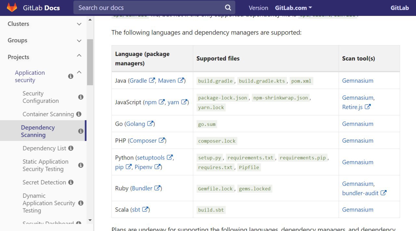Click the GitLab fox logo
The width and height of the screenshot is (416, 231).
12,8
